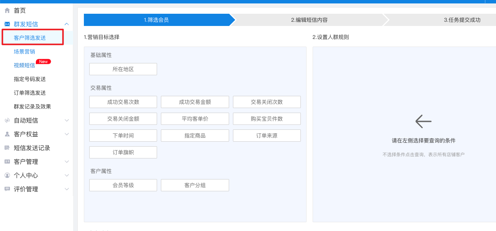
Task: Open 短信发送记录 menu label
Action: pos(32,148)
